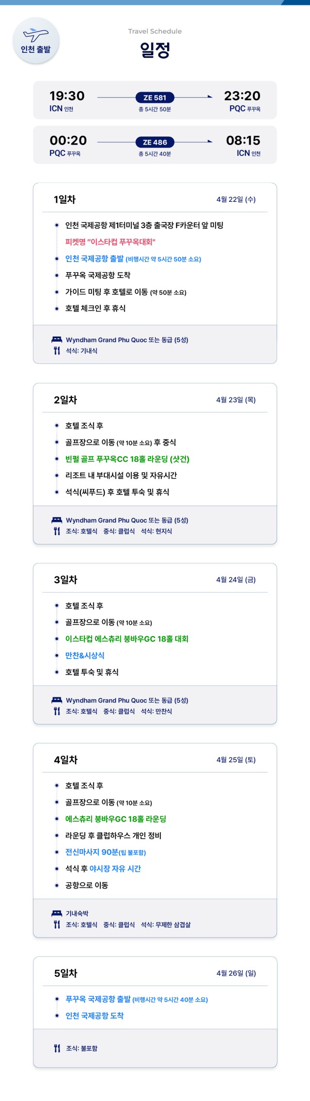Open the 빈펄 골프 푸꾸옥CC 18홀 라운딩 link
Viewport: 310px width, 1101px height.
click(127, 459)
